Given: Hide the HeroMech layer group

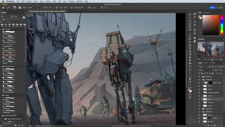Looking at the screenshot, I should [199, 76].
